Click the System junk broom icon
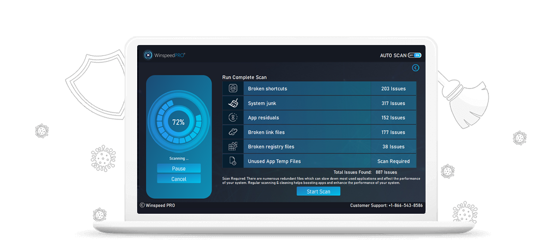Image resolution: width=559 pixels, height=250 pixels. [x=233, y=103]
